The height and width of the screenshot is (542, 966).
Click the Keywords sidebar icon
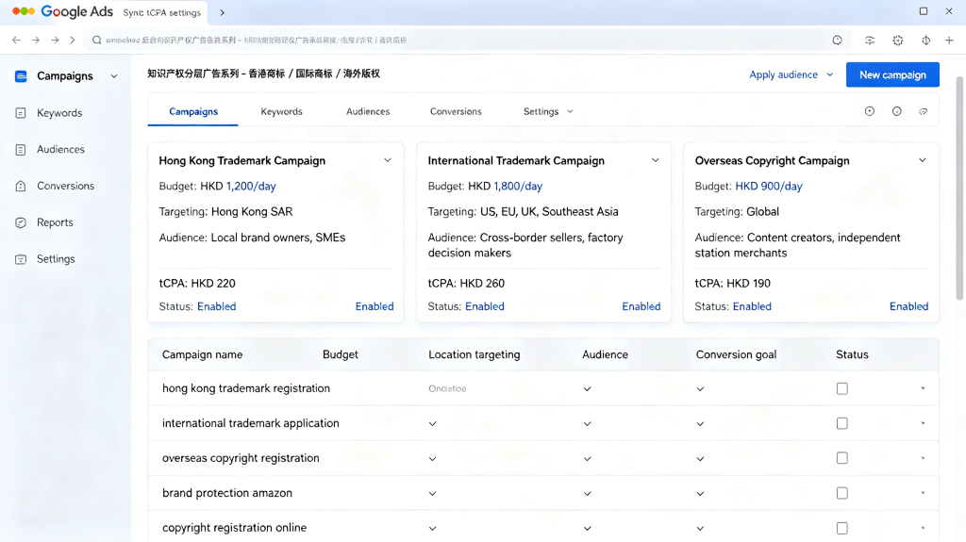point(21,113)
